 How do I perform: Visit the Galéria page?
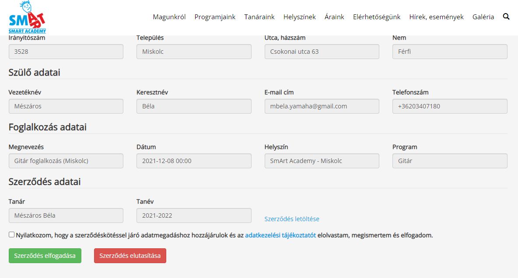point(483,17)
